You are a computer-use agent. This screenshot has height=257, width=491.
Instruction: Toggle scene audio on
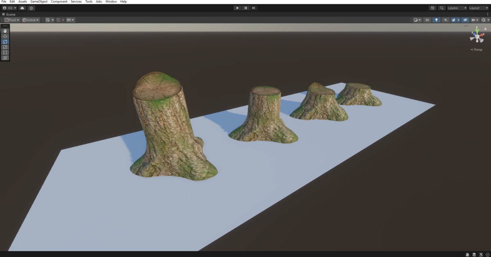(x=446, y=20)
